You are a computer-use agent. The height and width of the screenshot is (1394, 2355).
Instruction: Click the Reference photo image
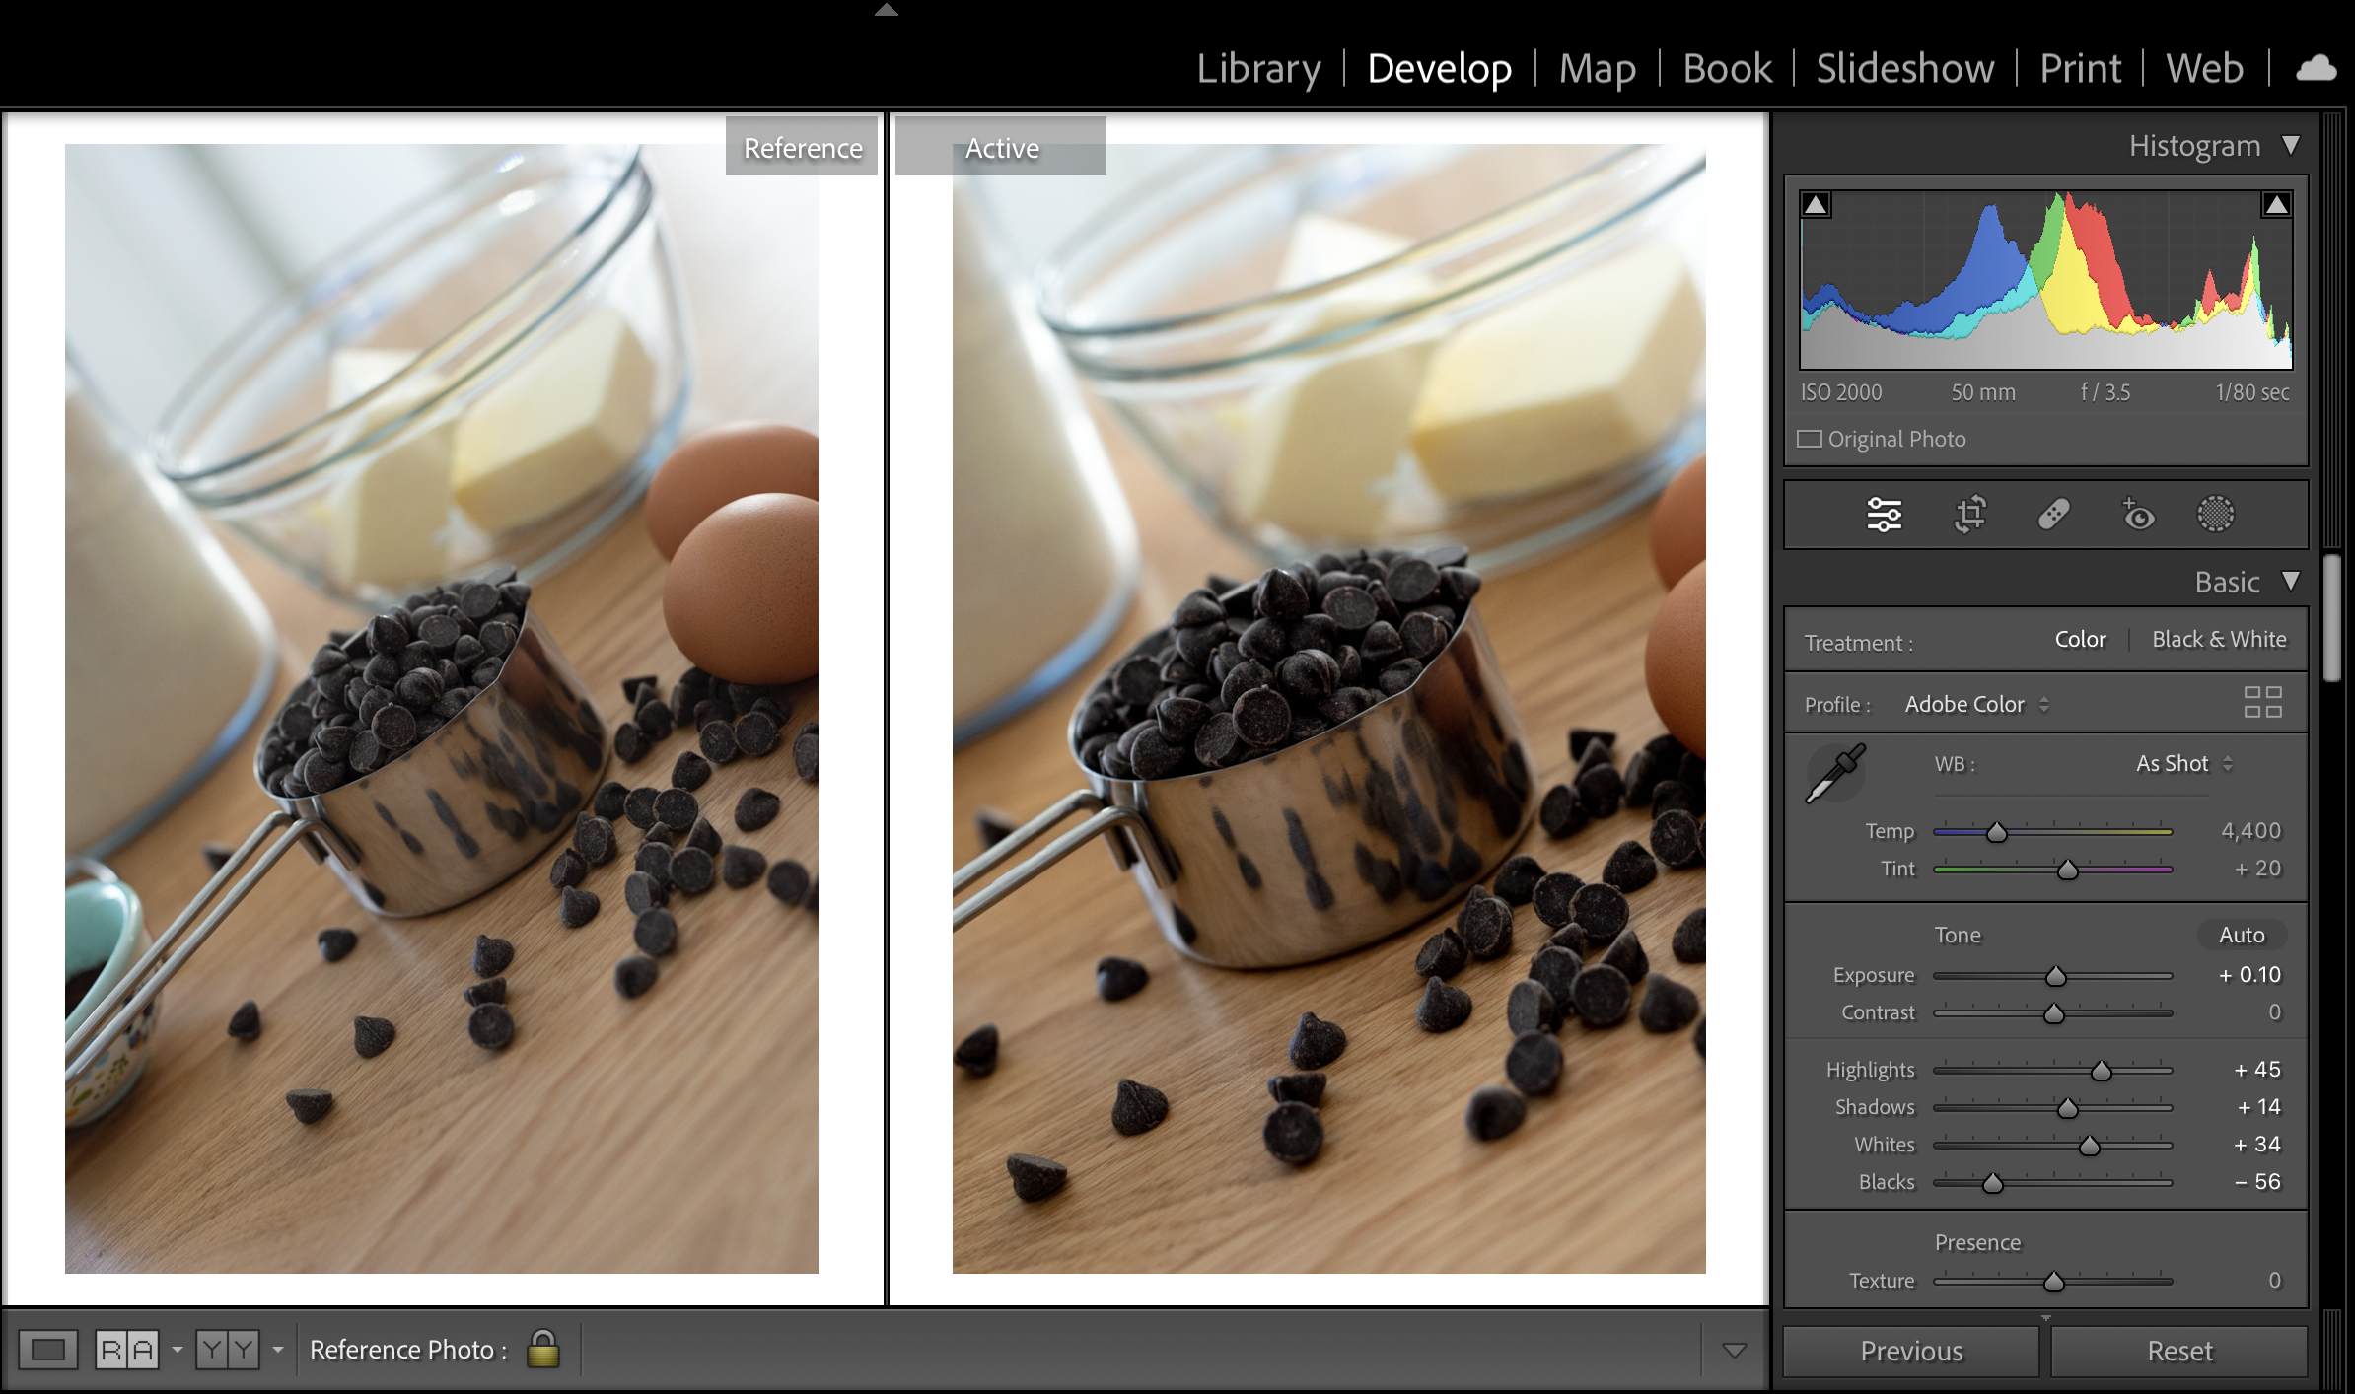442,709
